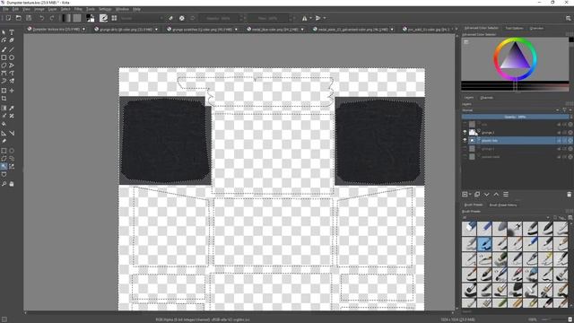The height and width of the screenshot is (323, 574).
Task: Toggle eraser mode in toolbar
Action: coord(171,18)
